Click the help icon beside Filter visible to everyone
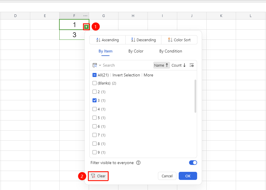 coord(138,163)
